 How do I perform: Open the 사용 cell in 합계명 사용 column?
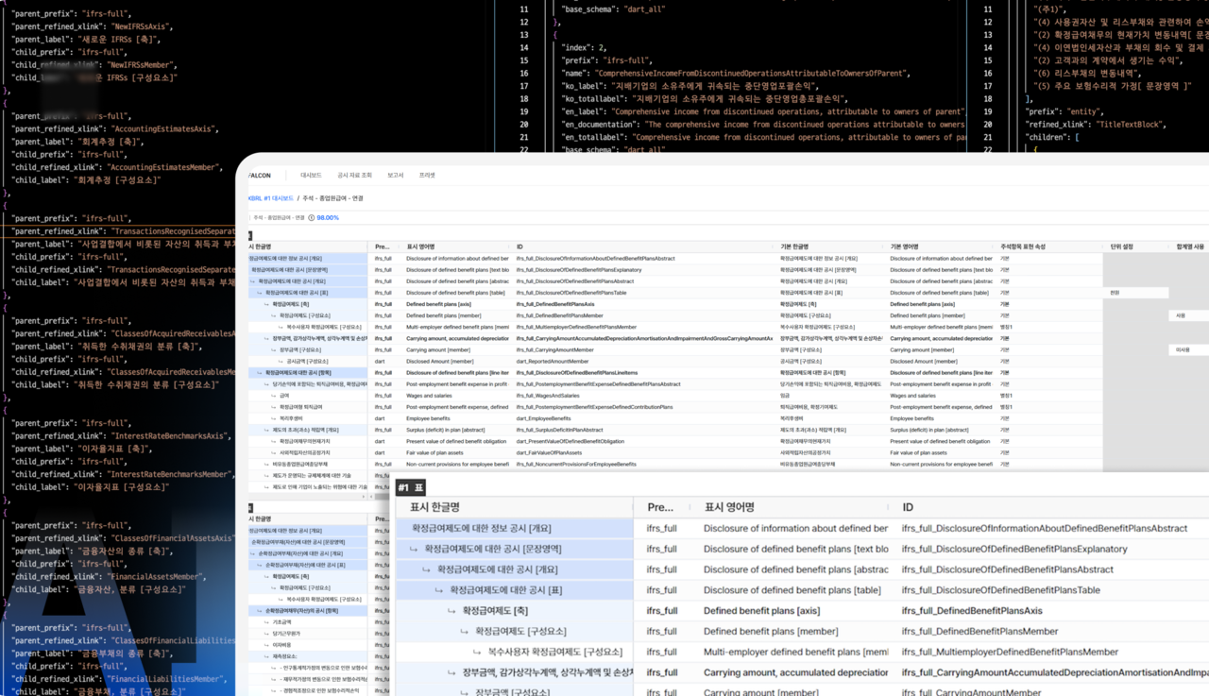point(1188,315)
